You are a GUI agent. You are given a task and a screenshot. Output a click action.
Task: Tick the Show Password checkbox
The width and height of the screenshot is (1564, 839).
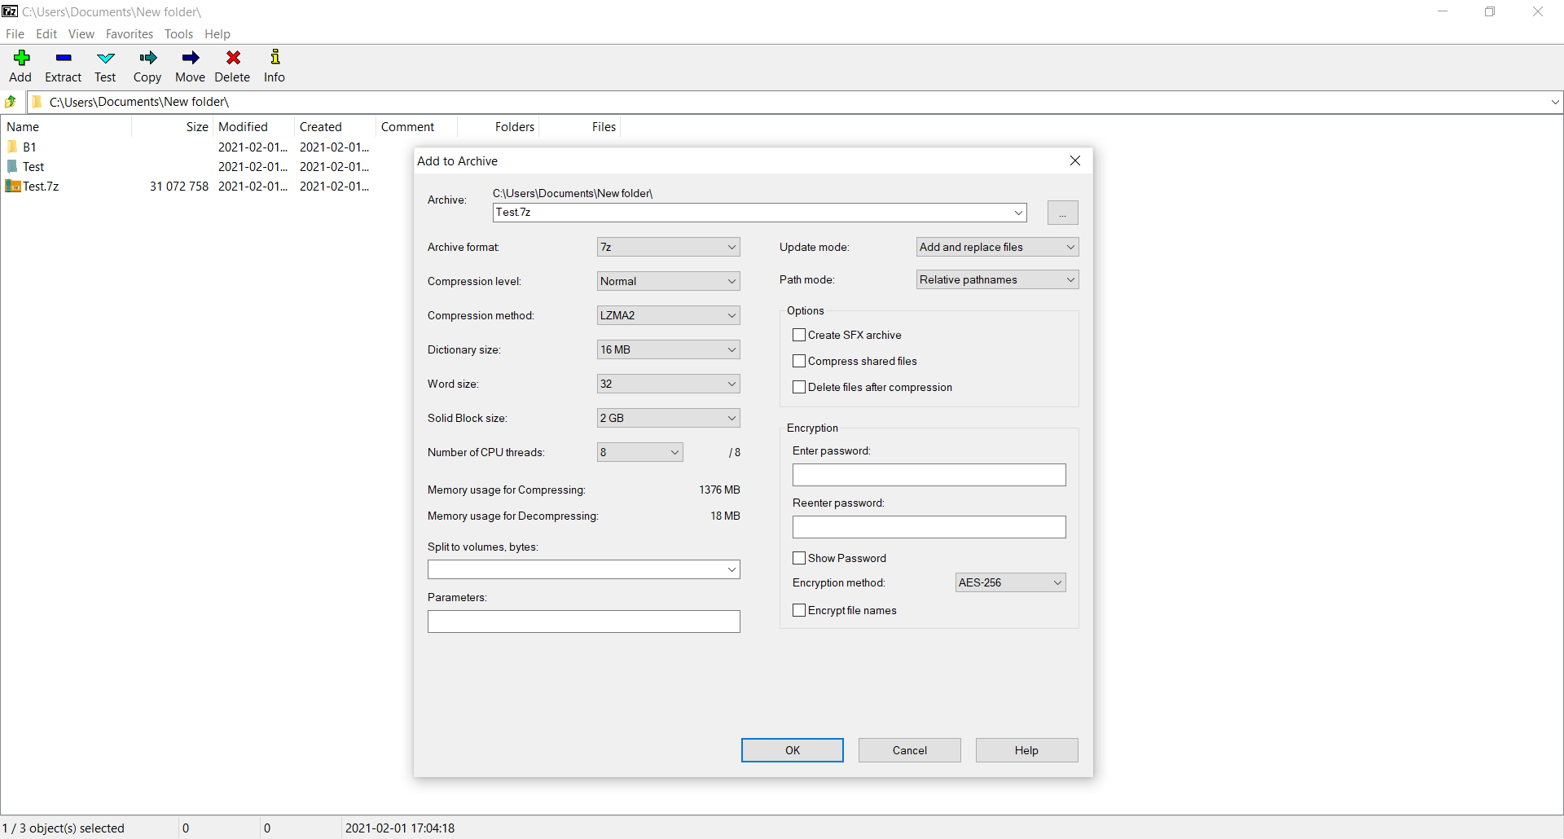point(799,558)
